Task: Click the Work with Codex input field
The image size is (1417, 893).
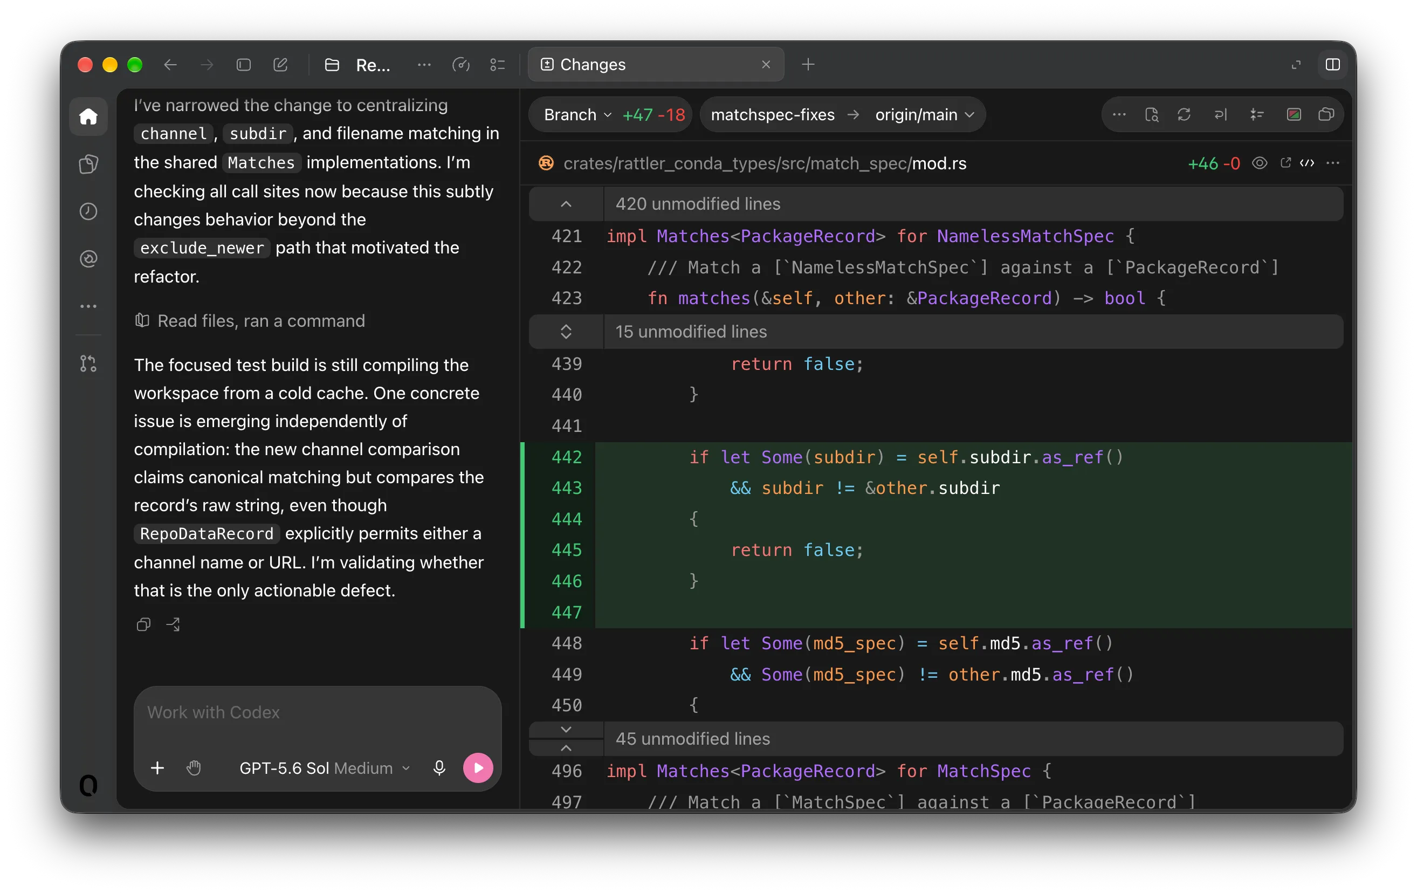Action: (318, 712)
